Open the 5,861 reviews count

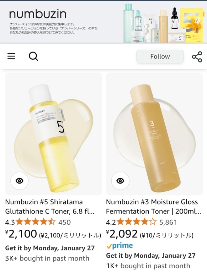(168, 222)
